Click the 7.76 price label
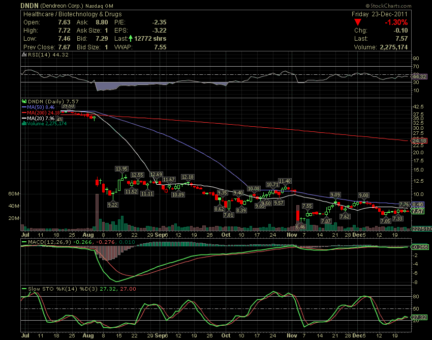432x340 pixels. (x=404, y=205)
